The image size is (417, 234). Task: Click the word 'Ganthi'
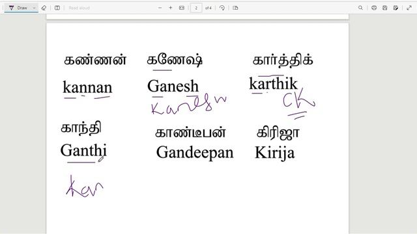pos(83,150)
